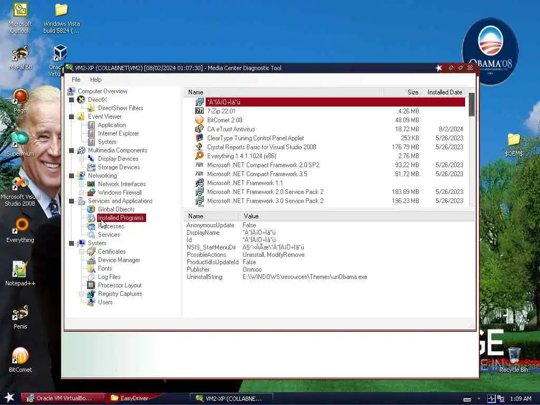Select Computer Overview tree node
The width and height of the screenshot is (540, 405).
[103, 91]
